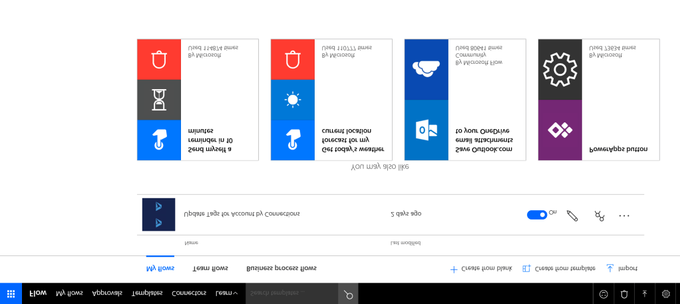
Task: Switch to the Team flows tab
Action: 210,268
